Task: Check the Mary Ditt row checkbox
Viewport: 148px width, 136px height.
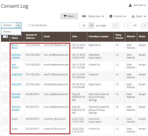Action: 5,86
